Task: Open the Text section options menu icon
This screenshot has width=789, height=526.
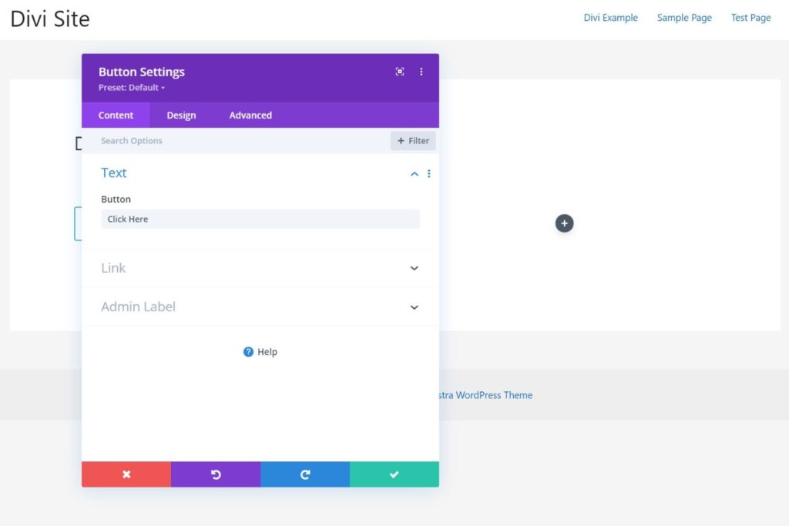Action: tap(429, 173)
